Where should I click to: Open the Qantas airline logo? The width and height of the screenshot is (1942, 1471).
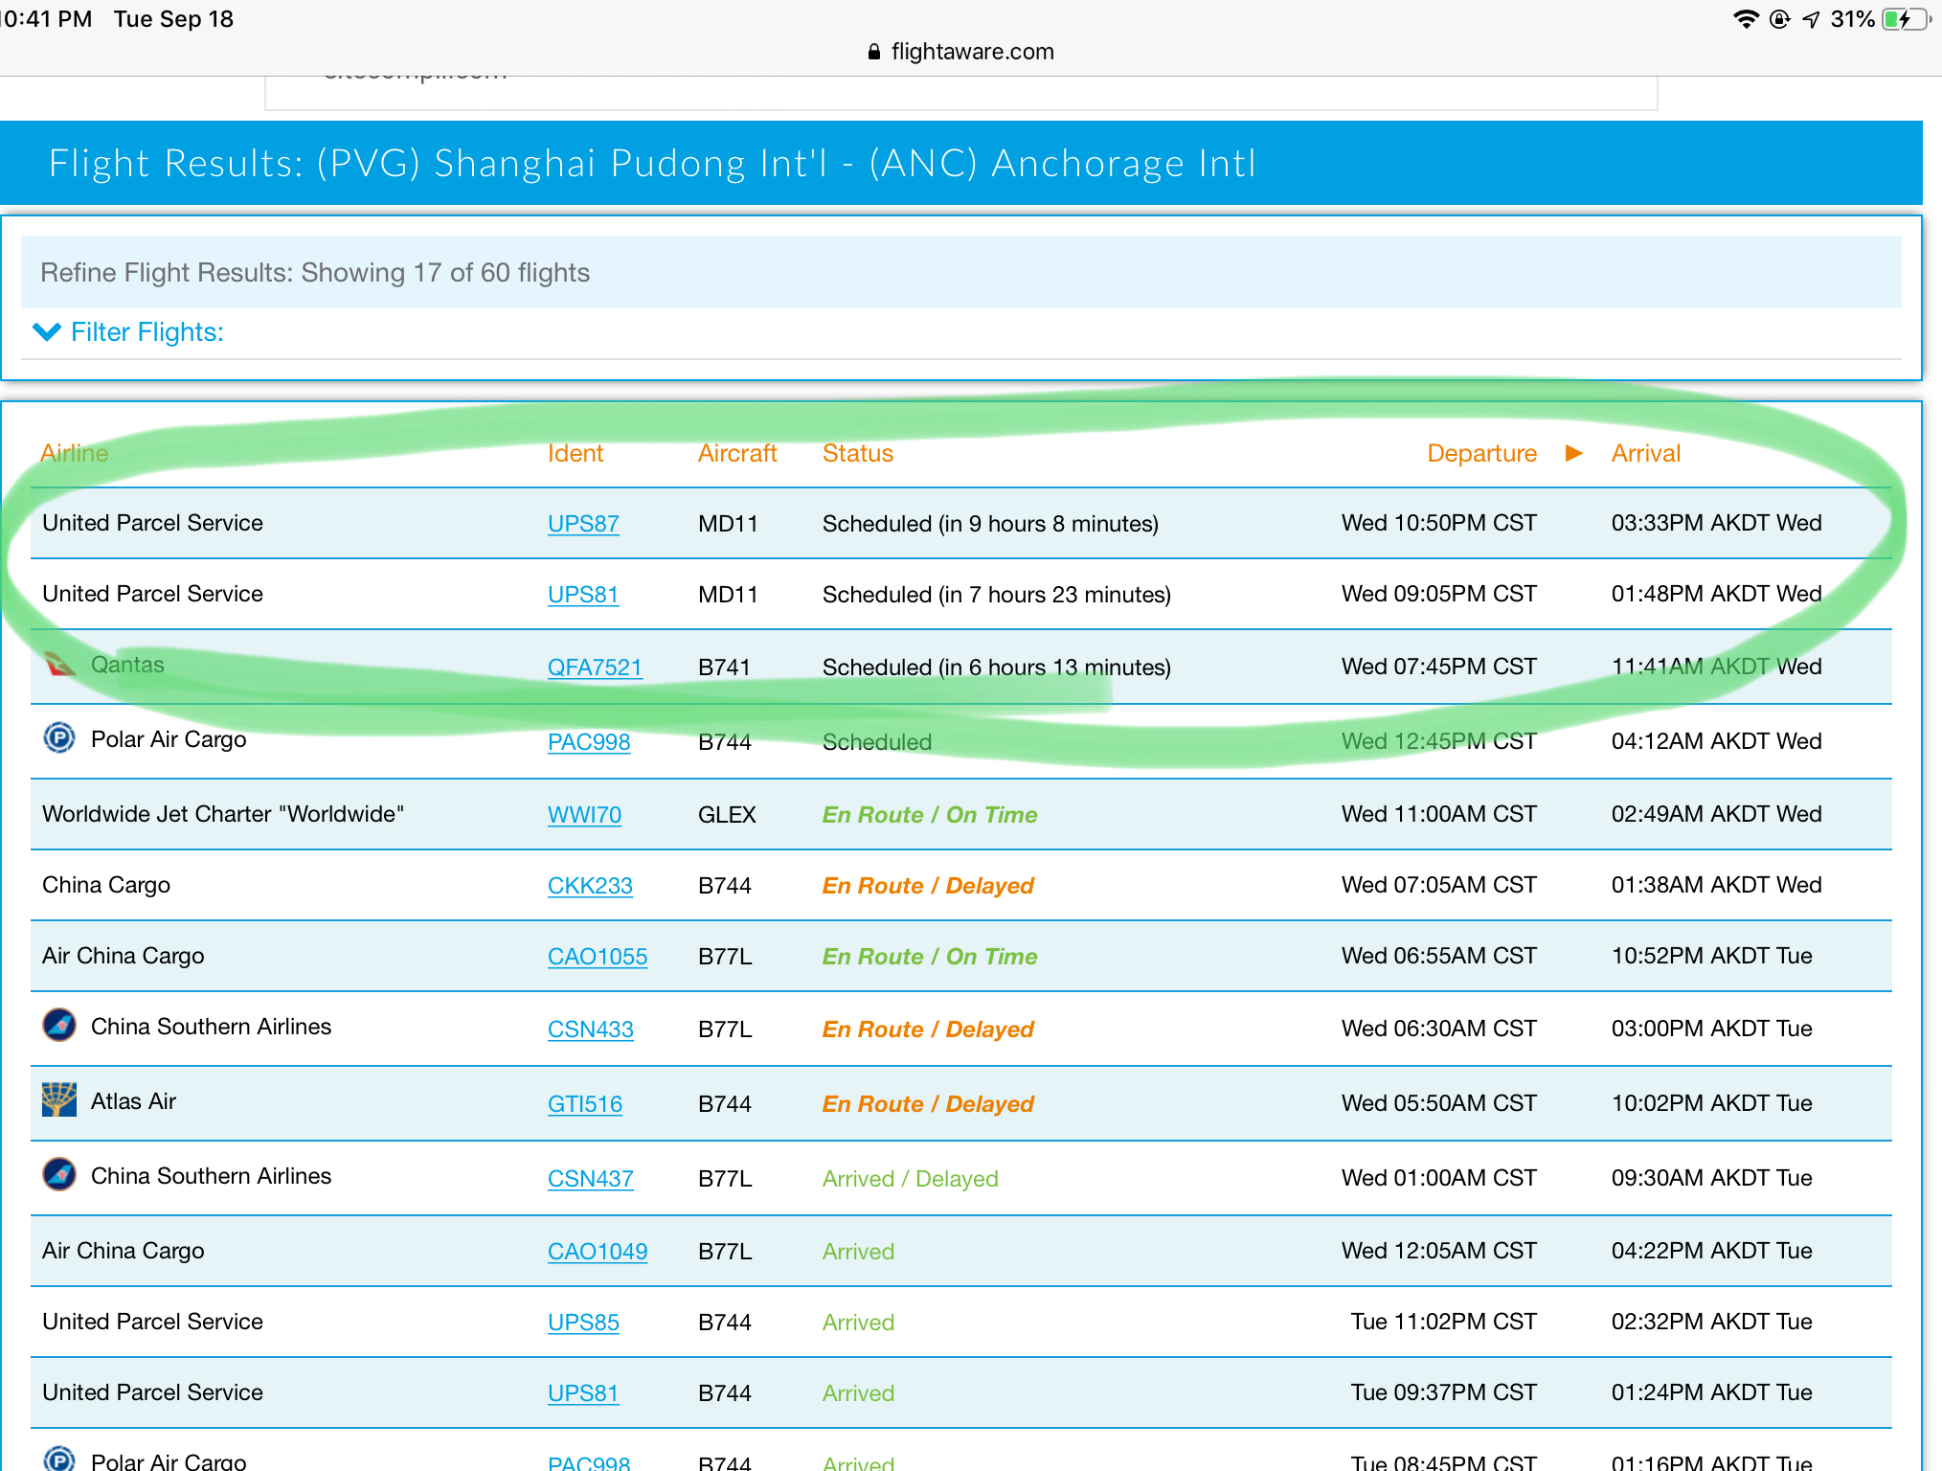pyautogui.click(x=59, y=664)
